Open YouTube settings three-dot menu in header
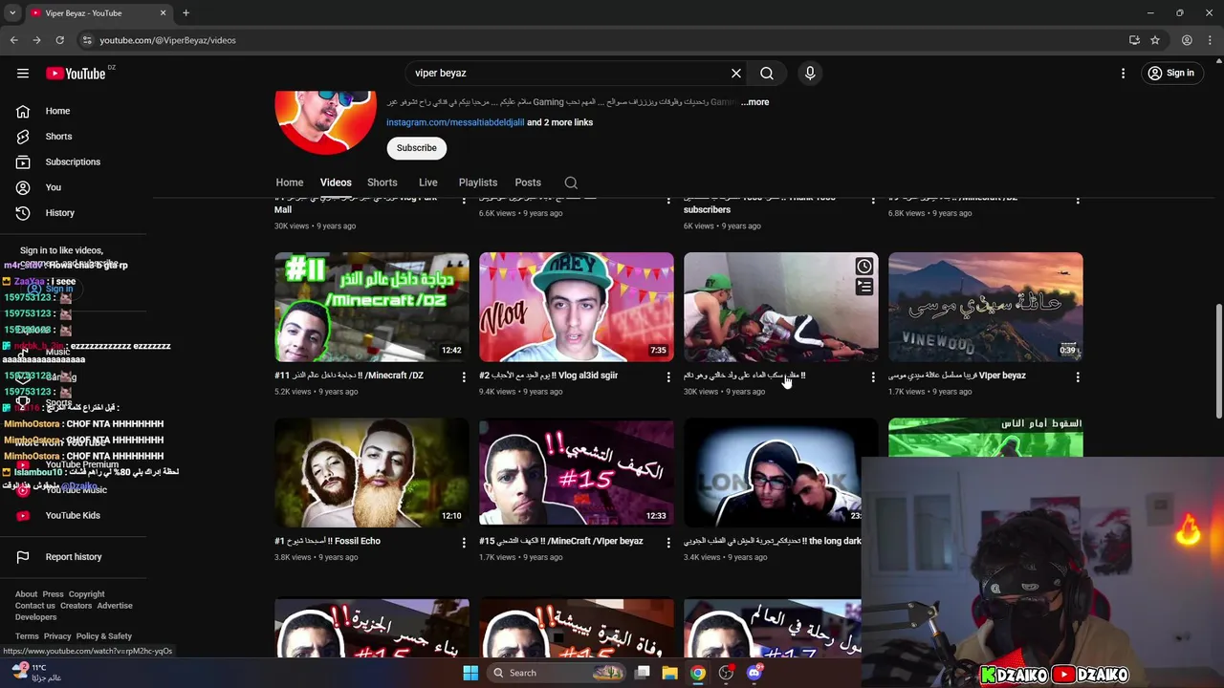This screenshot has width=1224, height=688. [x=1124, y=73]
